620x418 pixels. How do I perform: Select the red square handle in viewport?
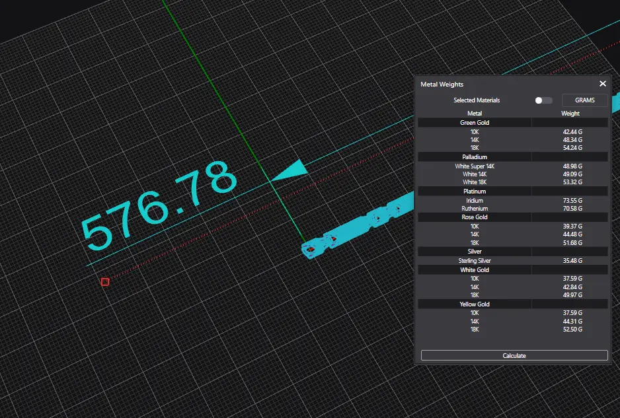pos(105,282)
